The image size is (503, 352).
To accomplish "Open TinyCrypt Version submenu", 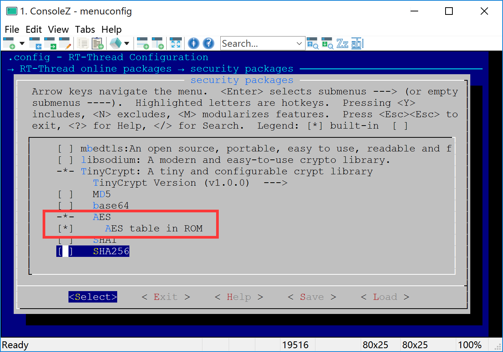I will click(189, 183).
